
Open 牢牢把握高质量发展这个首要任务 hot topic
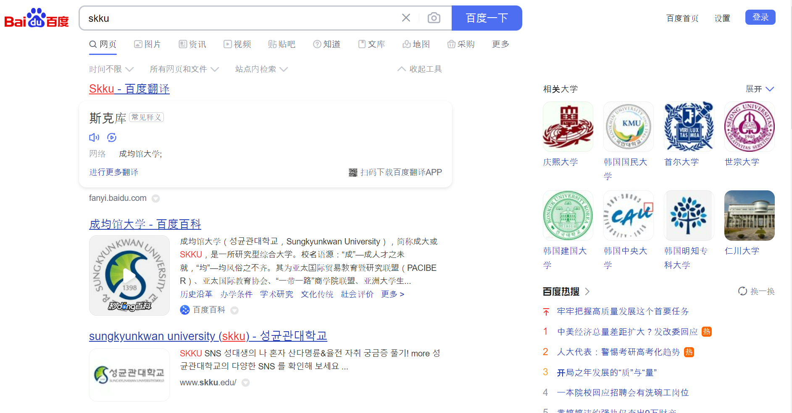[623, 311]
